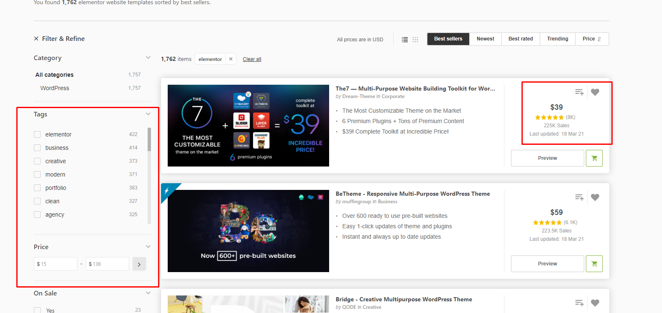Check the clean tag checkbox
Viewport: 662px width, 313px height.
[x=37, y=201]
